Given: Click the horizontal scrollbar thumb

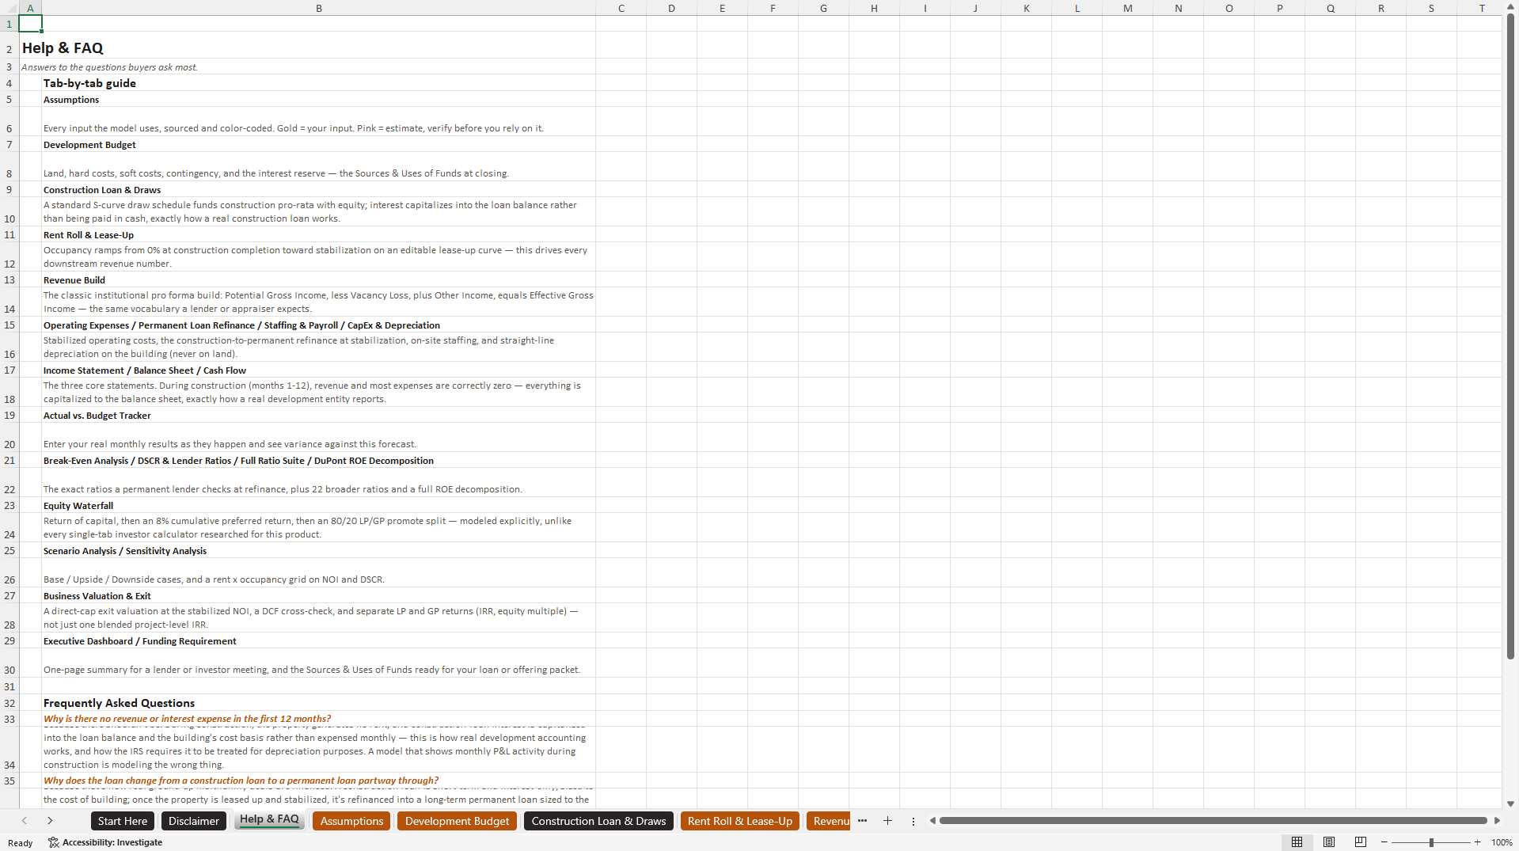Looking at the screenshot, I should point(1213,821).
